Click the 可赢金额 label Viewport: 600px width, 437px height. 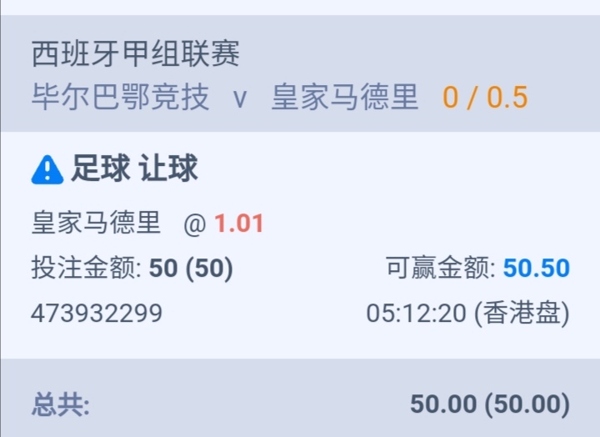[x=441, y=269]
